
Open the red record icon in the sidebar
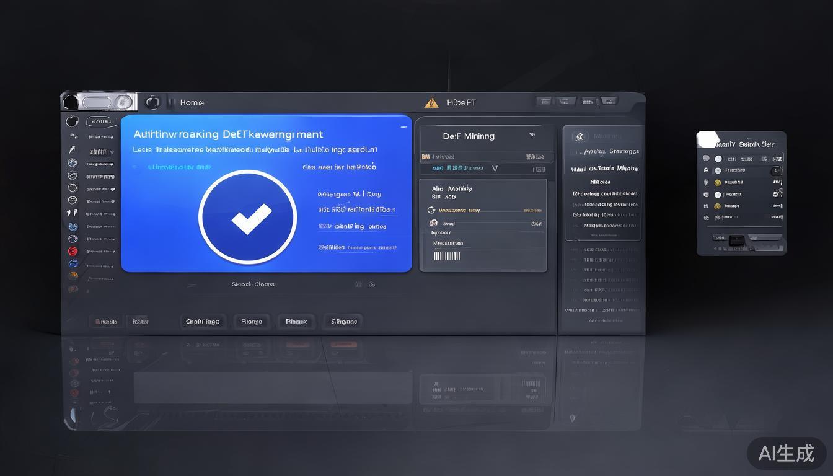coord(73,251)
